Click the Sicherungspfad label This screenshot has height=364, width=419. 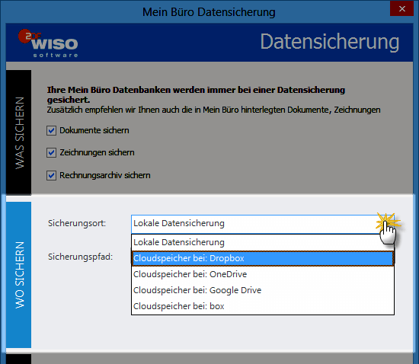[x=80, y=257]
